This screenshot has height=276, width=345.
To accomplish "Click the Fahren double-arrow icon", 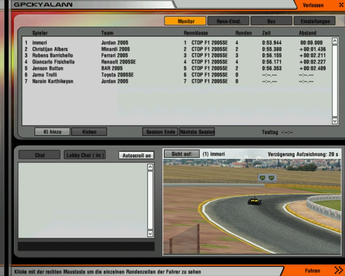I will (x=338, y=271).
